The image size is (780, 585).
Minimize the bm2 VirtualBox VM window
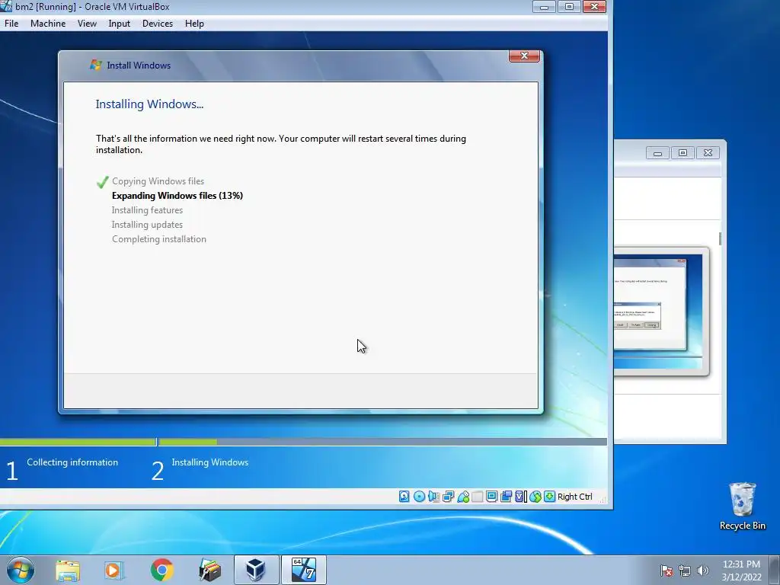point(544,6)
